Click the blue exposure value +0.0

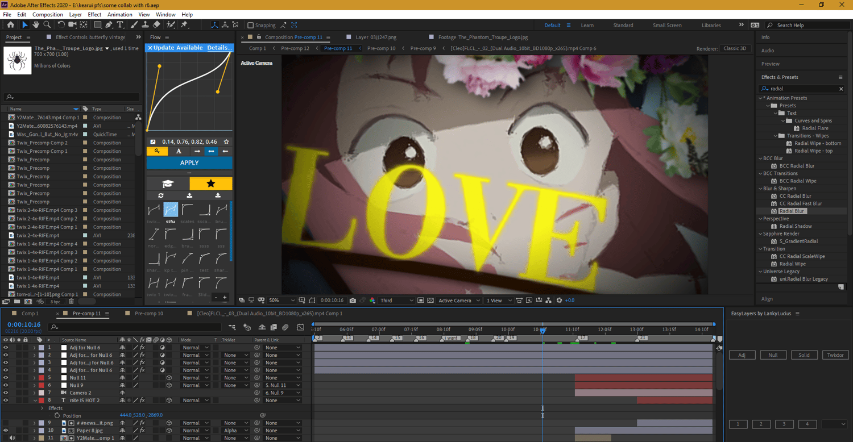tap(569, 301)
